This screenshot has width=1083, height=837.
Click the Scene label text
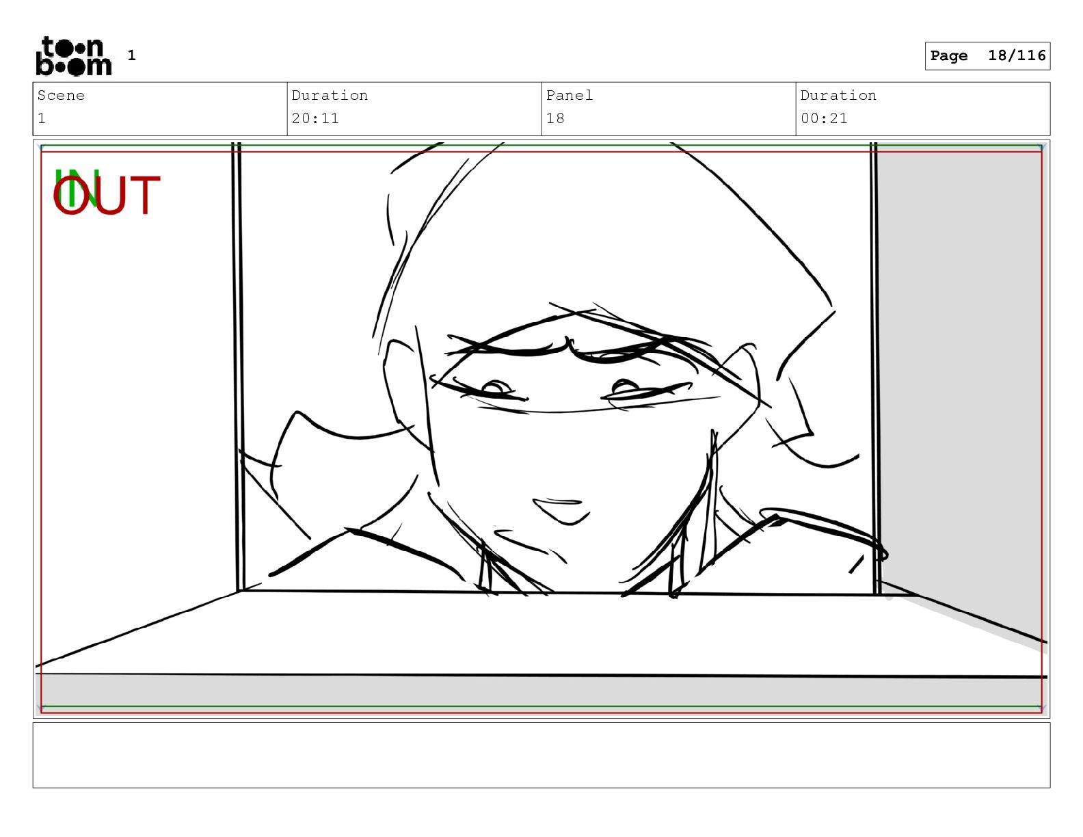click(61, 96)
